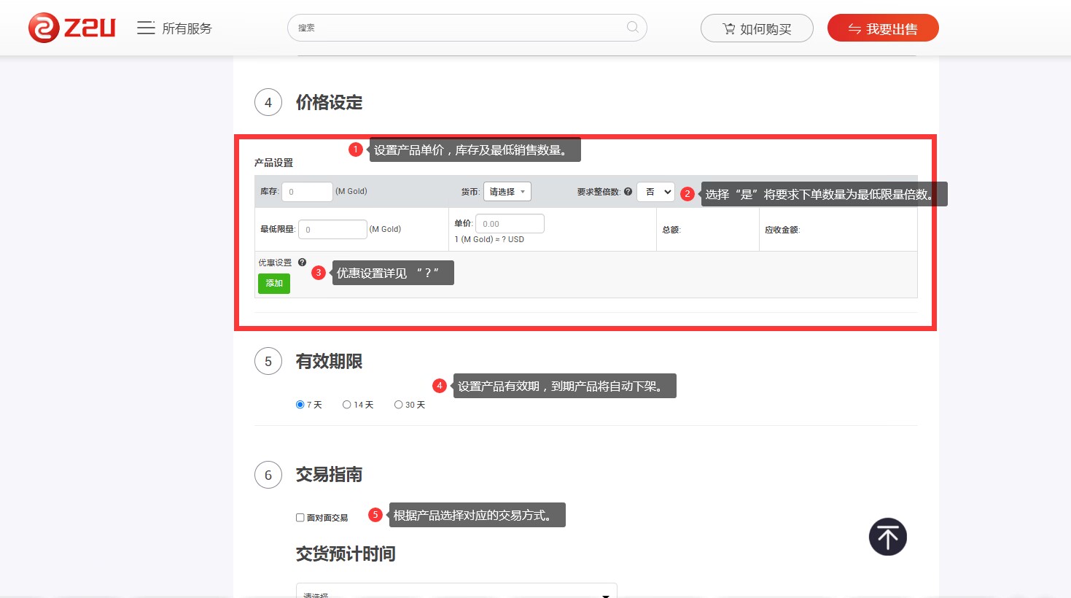Click the 单价 price input field
1071x598 pixels.
(x=510, y=224)
